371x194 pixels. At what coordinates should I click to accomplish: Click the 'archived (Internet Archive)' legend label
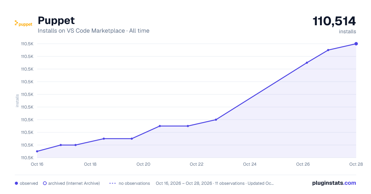point(74,183)
